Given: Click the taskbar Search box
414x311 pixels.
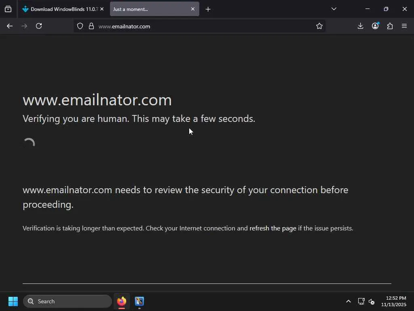Looking at the screenshot, I should [x=68, y=301].
